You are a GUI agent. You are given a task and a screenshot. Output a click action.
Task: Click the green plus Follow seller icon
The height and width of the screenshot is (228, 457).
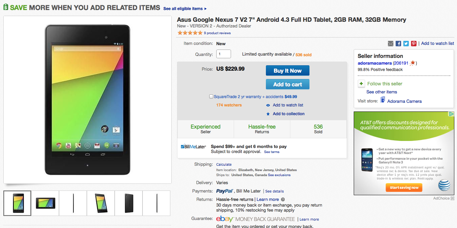[361, 84]
